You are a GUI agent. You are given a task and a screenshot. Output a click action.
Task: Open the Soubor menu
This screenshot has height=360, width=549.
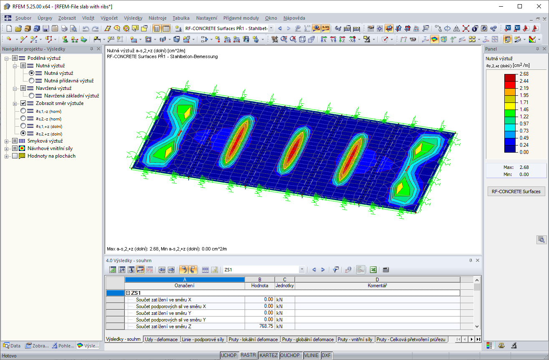click(23, 18)
